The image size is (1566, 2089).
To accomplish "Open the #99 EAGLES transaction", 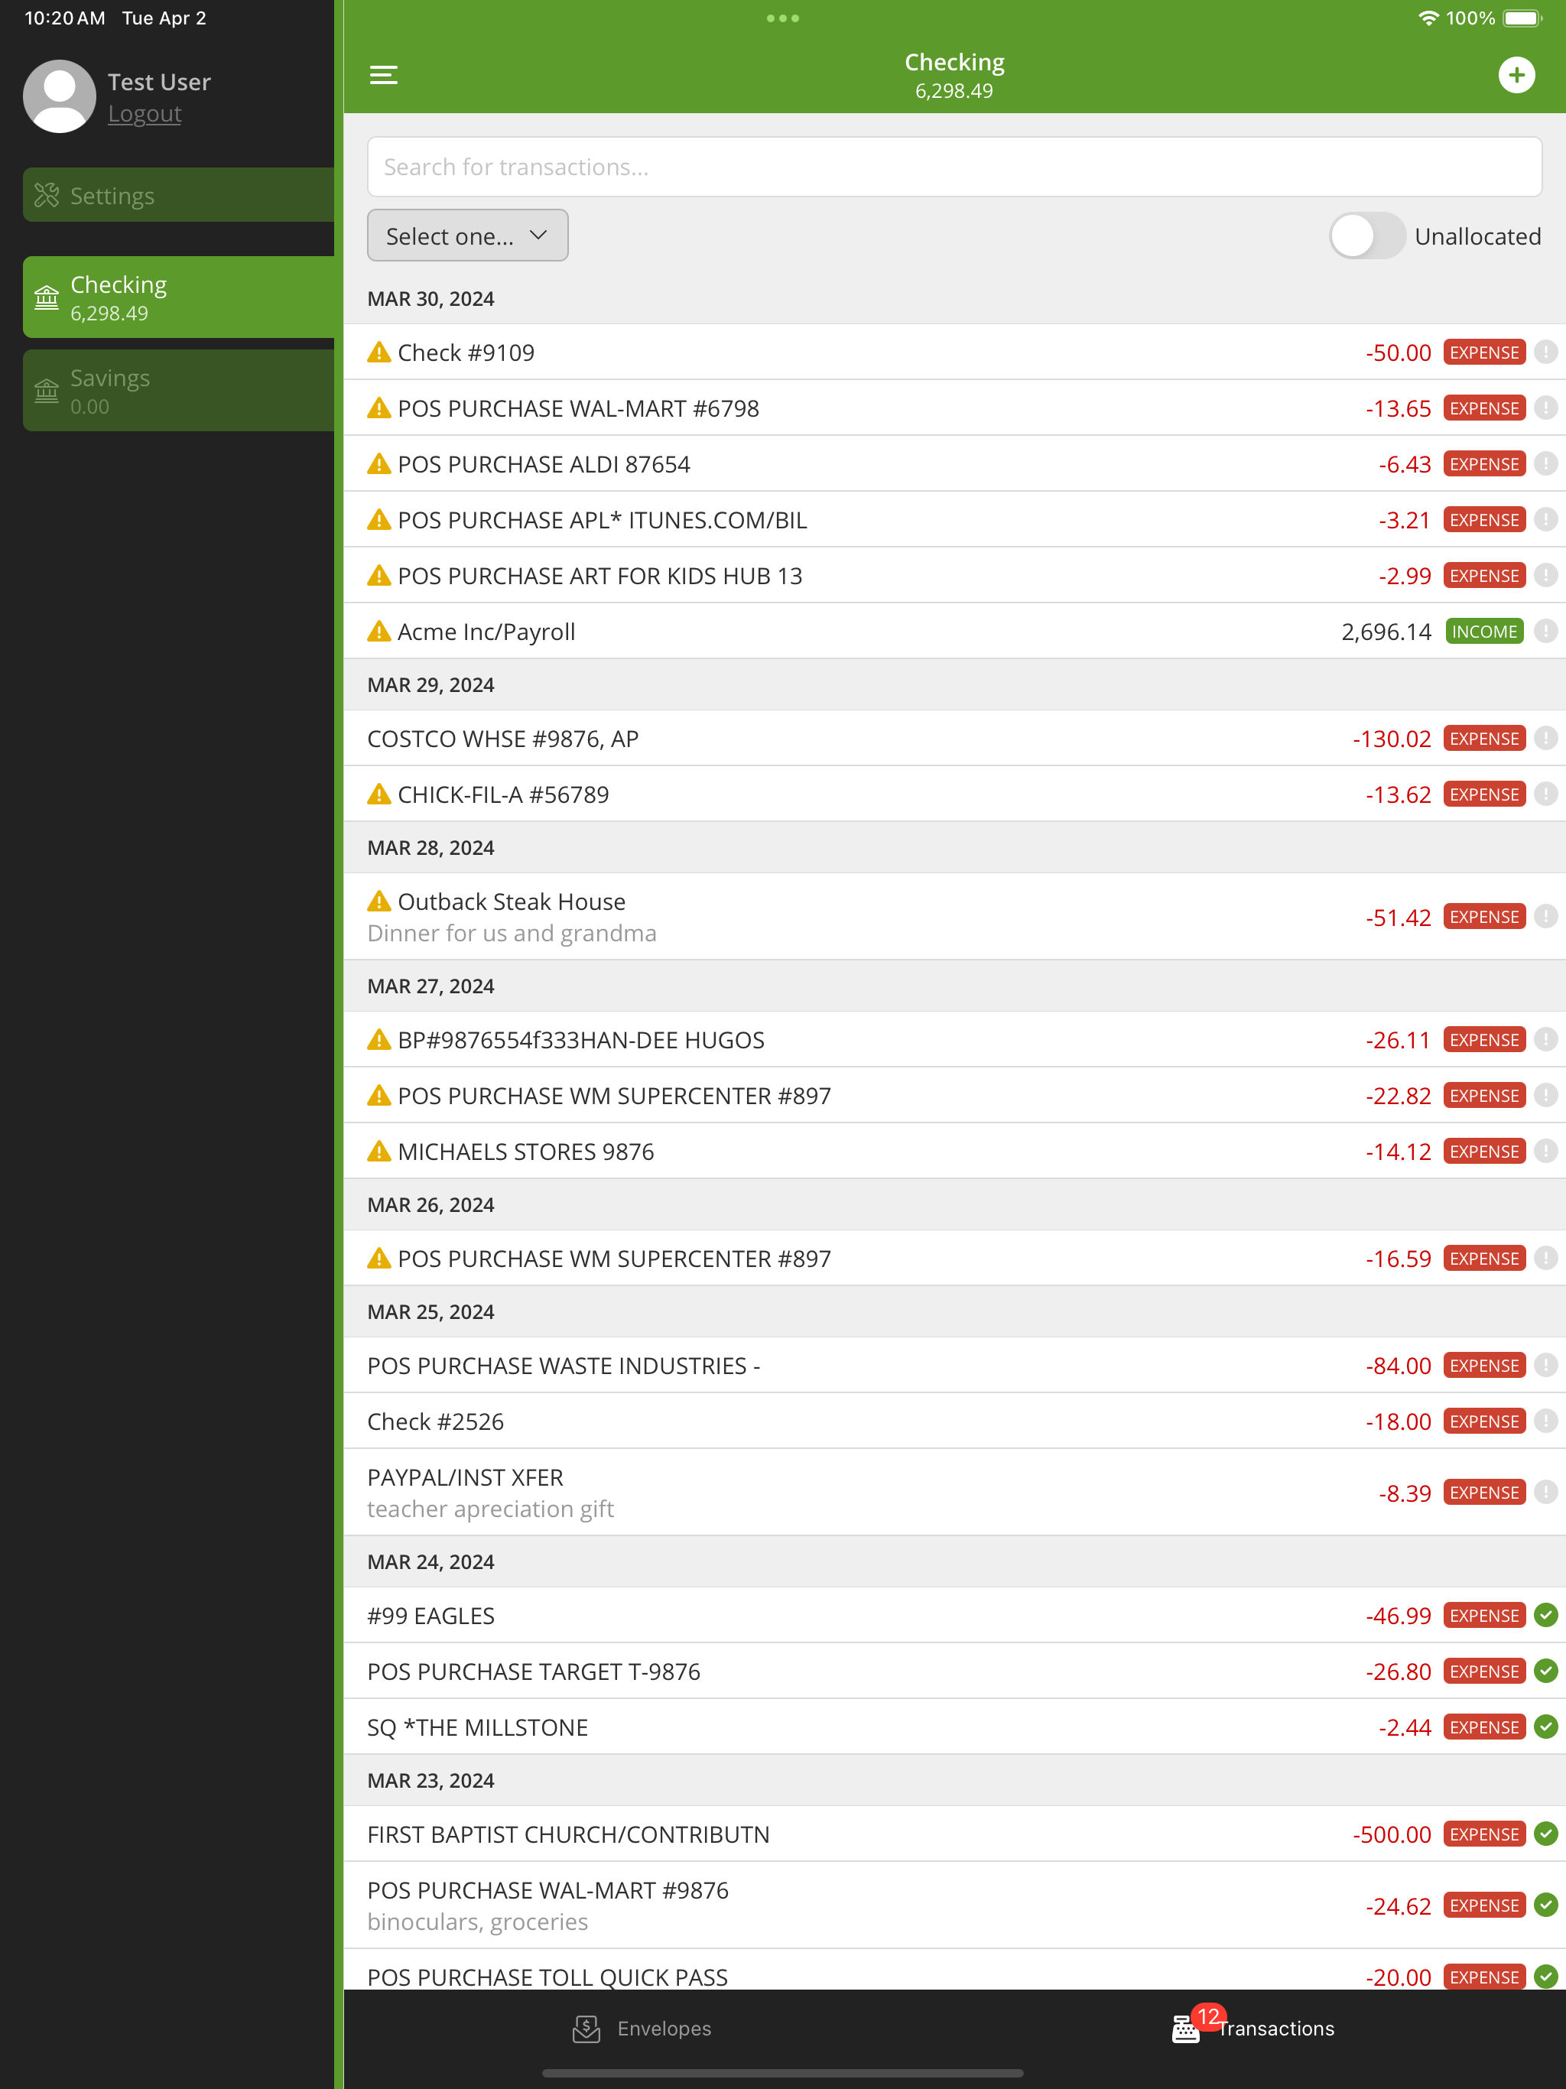I will tap(954, 1615).
